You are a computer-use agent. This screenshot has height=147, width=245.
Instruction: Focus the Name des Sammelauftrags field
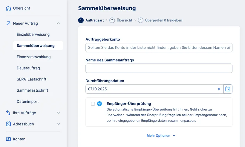click(x=159, y=68)
